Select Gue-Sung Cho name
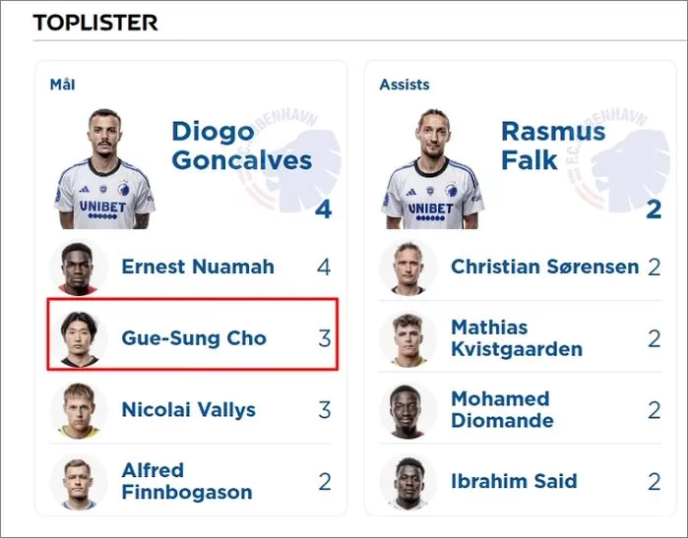 [x=194, y=338]
